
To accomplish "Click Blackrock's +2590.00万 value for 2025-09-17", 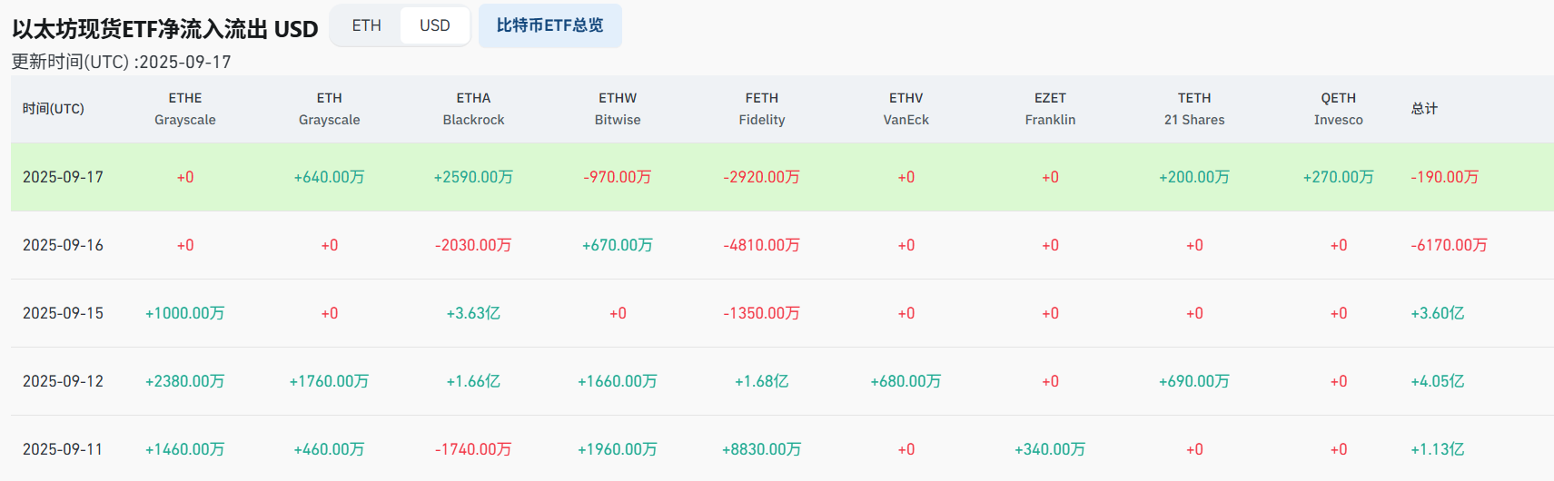I will coord(473,177).
